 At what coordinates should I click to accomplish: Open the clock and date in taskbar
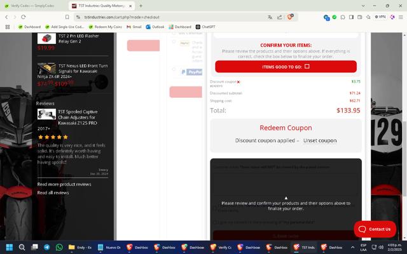pos(394,247)
